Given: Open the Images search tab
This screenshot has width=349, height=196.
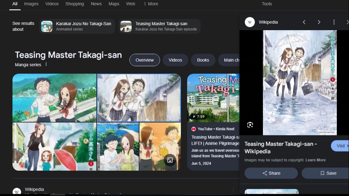Looking at the screenshot, I should pyautogui.click(x=31, y=4).
